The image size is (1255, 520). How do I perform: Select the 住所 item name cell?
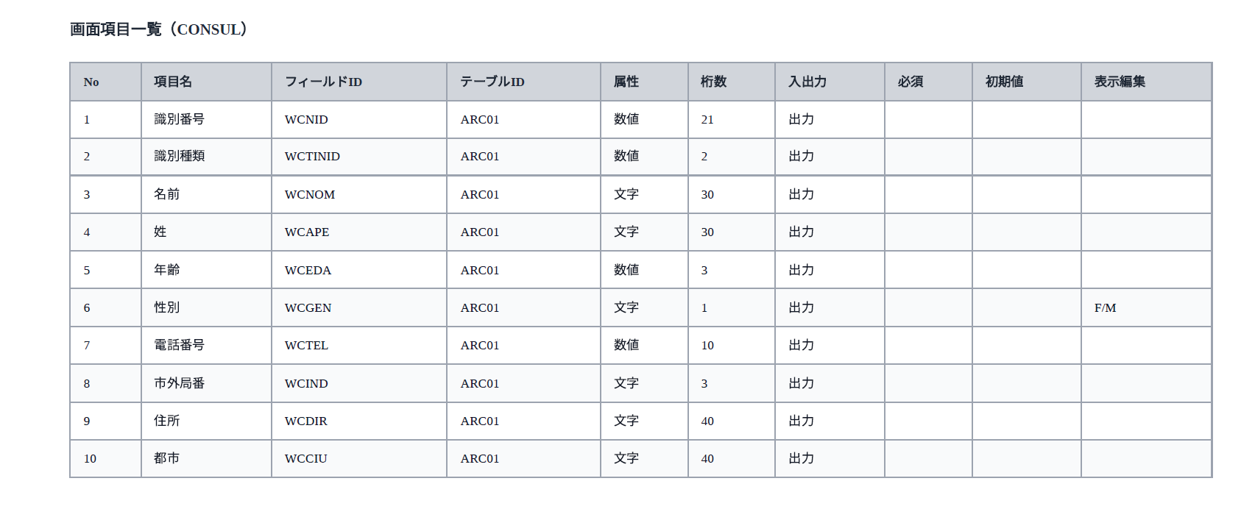pyautogui.click(x=206, y=421)
